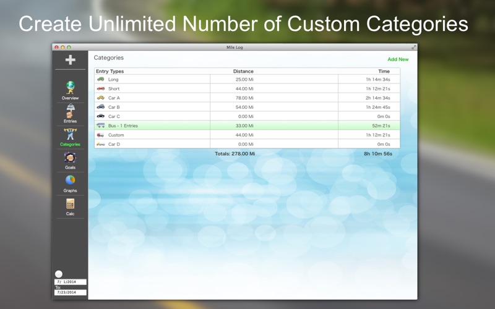Image resolution: width=495 pixels, height=309 pixels.
Task: Click the white circle above date fields
Action: tap(59, 274)
